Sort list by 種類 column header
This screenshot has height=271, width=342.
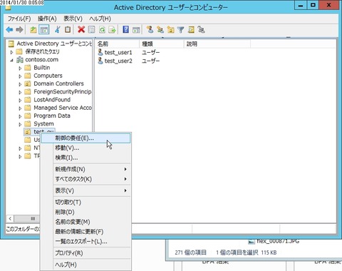162,44
